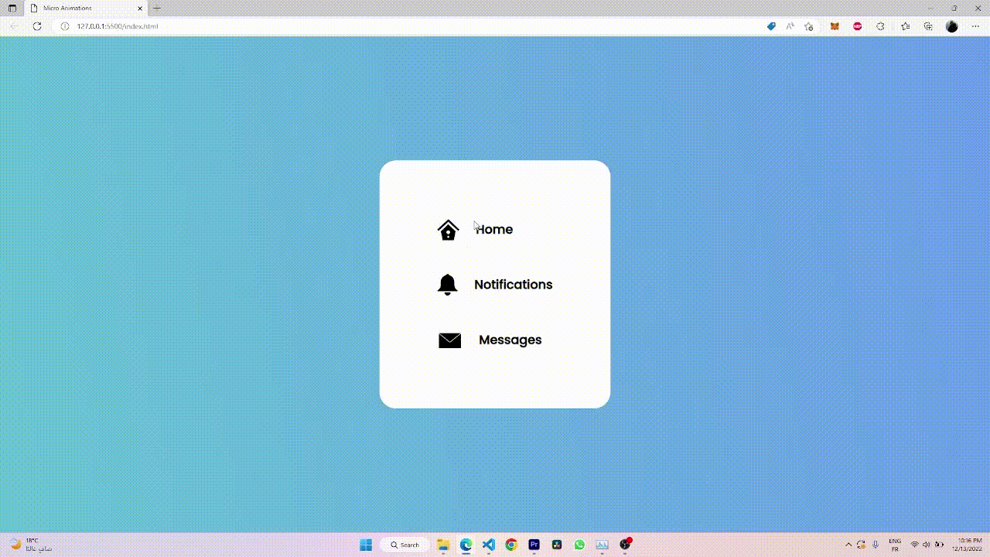
Task: Open the Collections icon
Action: click(928, 26)
